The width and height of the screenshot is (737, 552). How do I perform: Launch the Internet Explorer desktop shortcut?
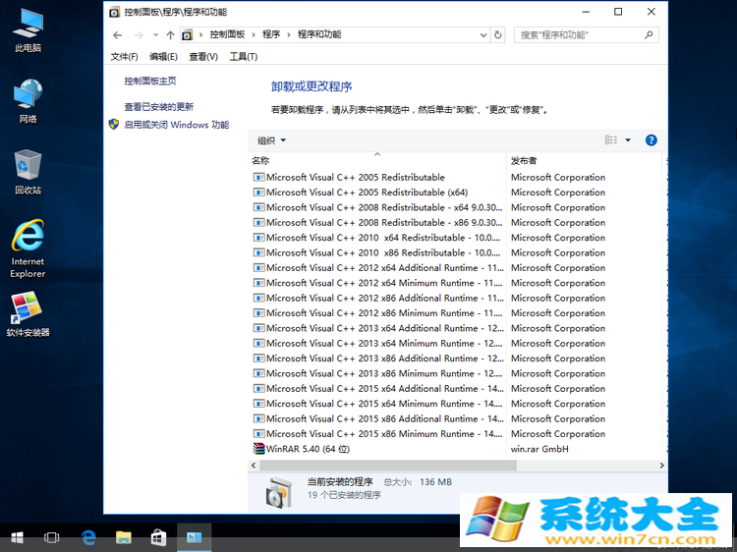(x=28, y=248)
